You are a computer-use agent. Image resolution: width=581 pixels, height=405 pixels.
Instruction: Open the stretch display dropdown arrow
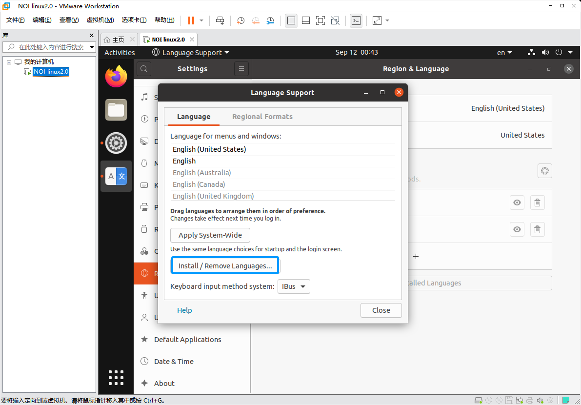coord(387,20)
